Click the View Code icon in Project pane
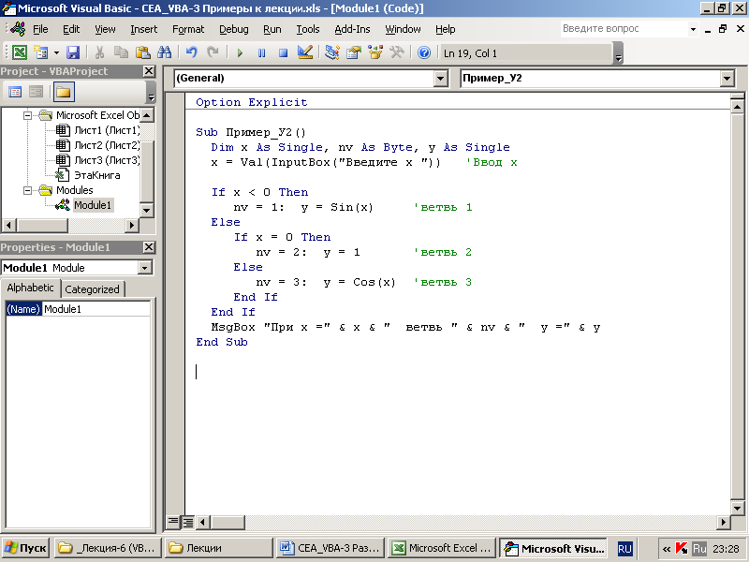 (15, 92)
